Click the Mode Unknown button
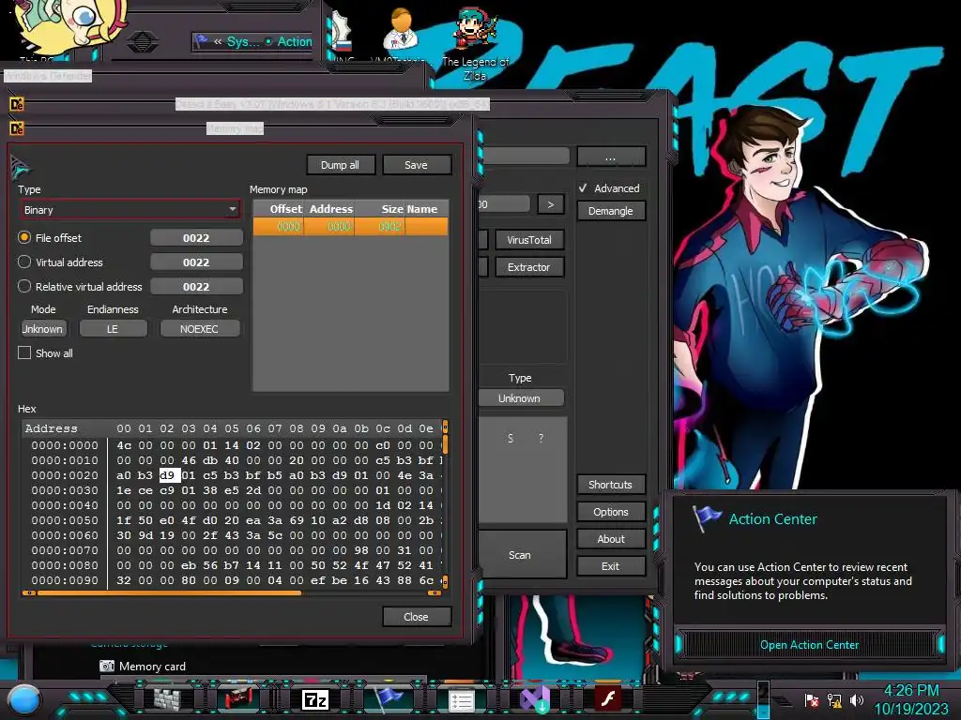 click(43, 329)
